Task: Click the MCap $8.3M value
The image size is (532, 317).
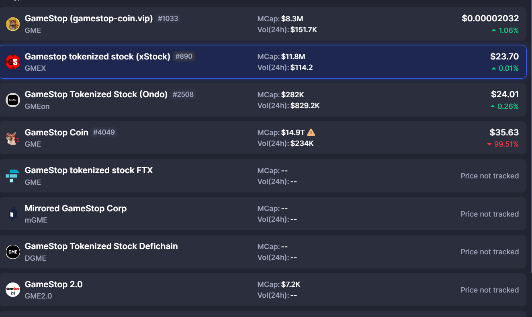Action: click(x=292, y=18)
